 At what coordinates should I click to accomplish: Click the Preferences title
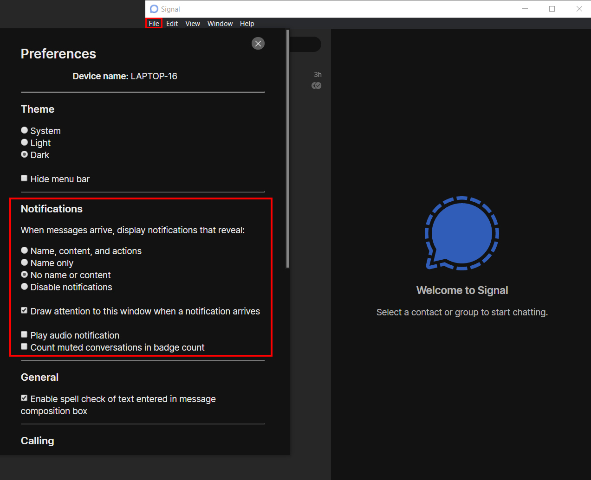coord(58,54)
